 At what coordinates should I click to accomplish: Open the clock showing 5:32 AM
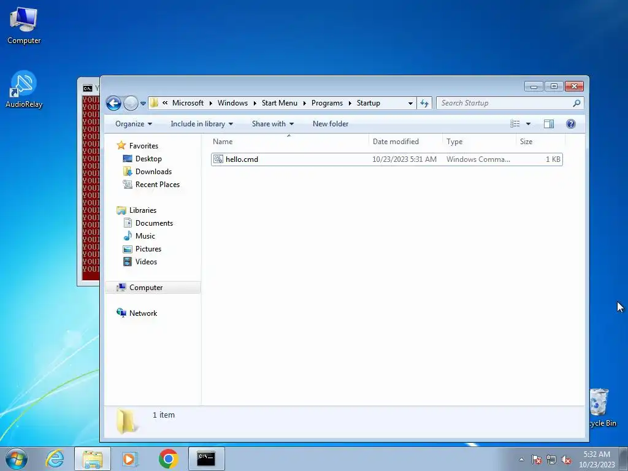[597, 459]
